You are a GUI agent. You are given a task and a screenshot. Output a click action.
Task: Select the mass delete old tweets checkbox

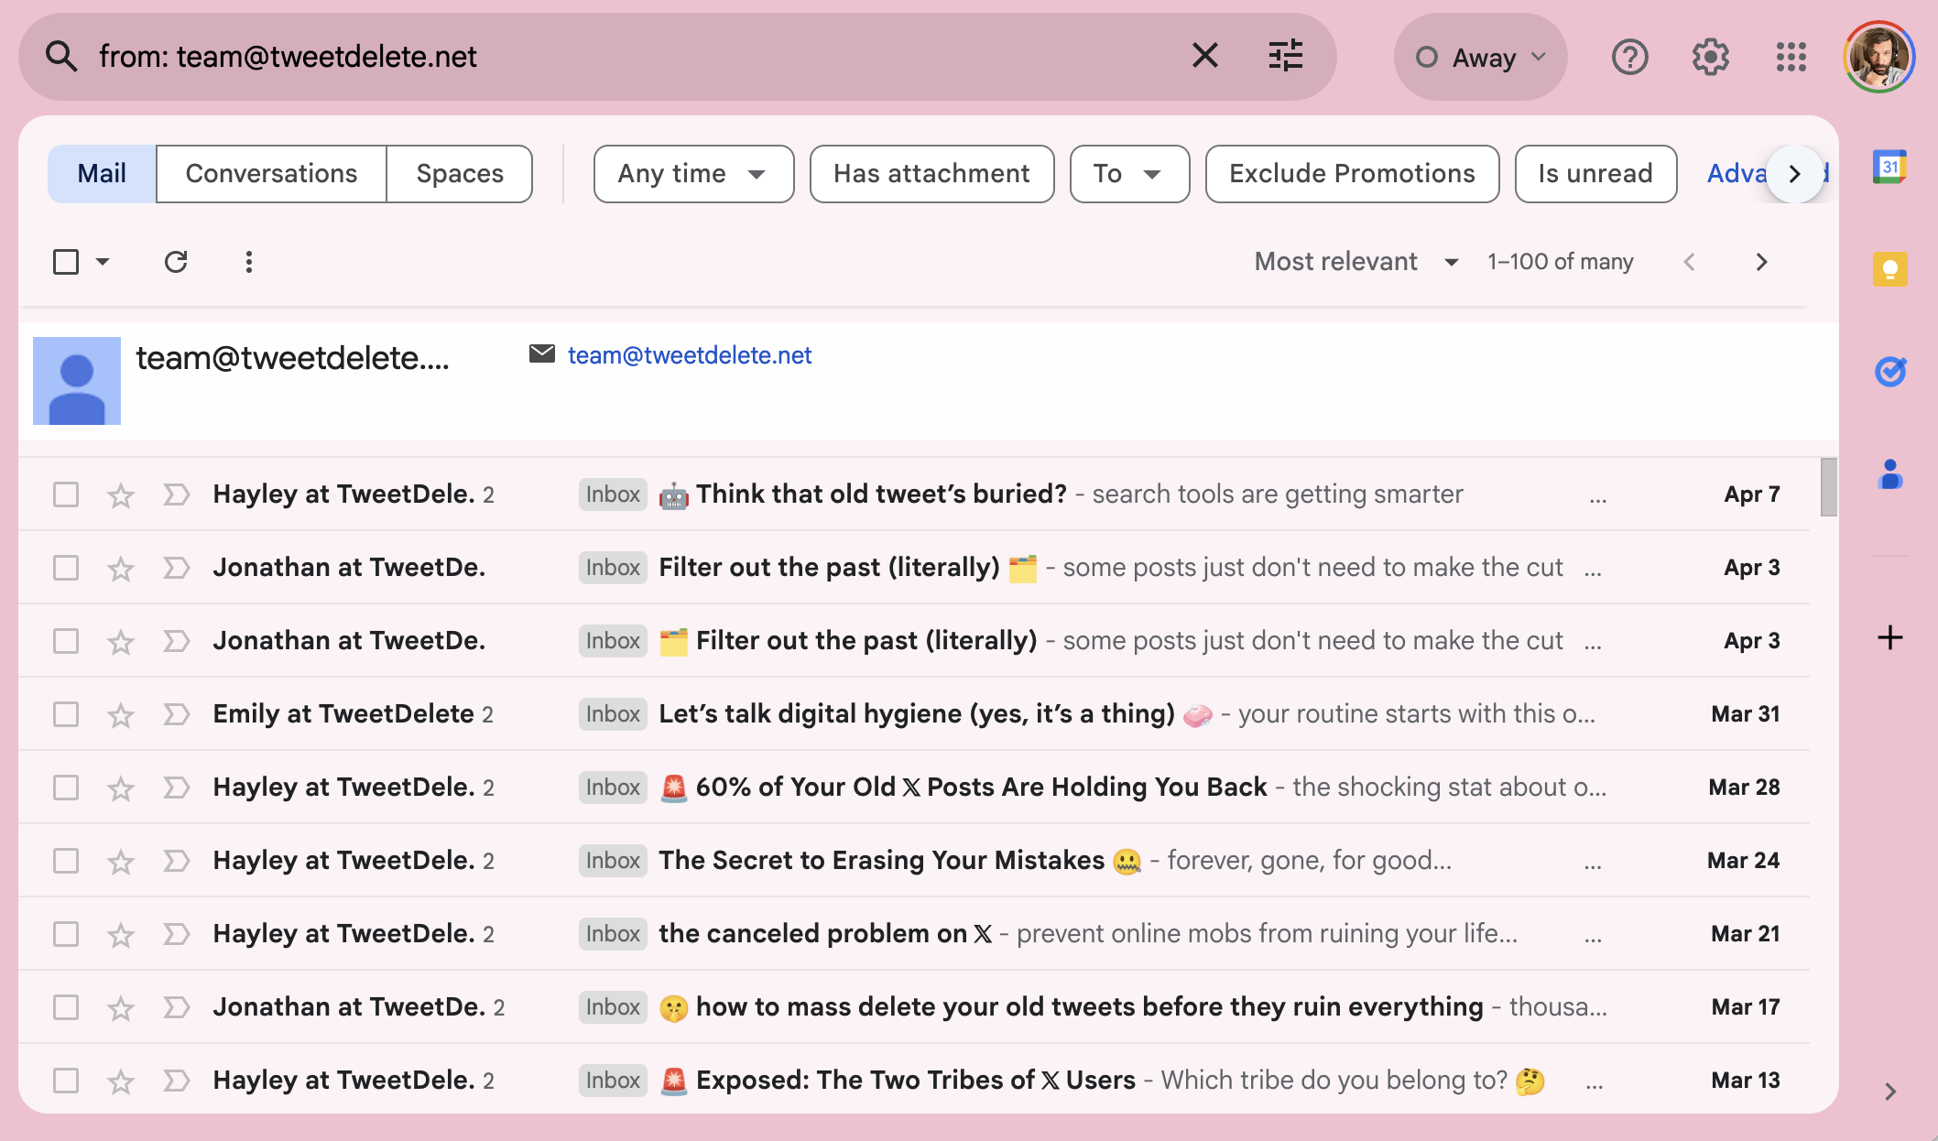point(66,1007)
